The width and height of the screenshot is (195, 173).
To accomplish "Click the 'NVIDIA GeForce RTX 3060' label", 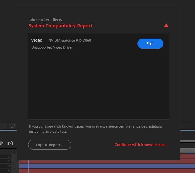I will (x=70, y=41).
